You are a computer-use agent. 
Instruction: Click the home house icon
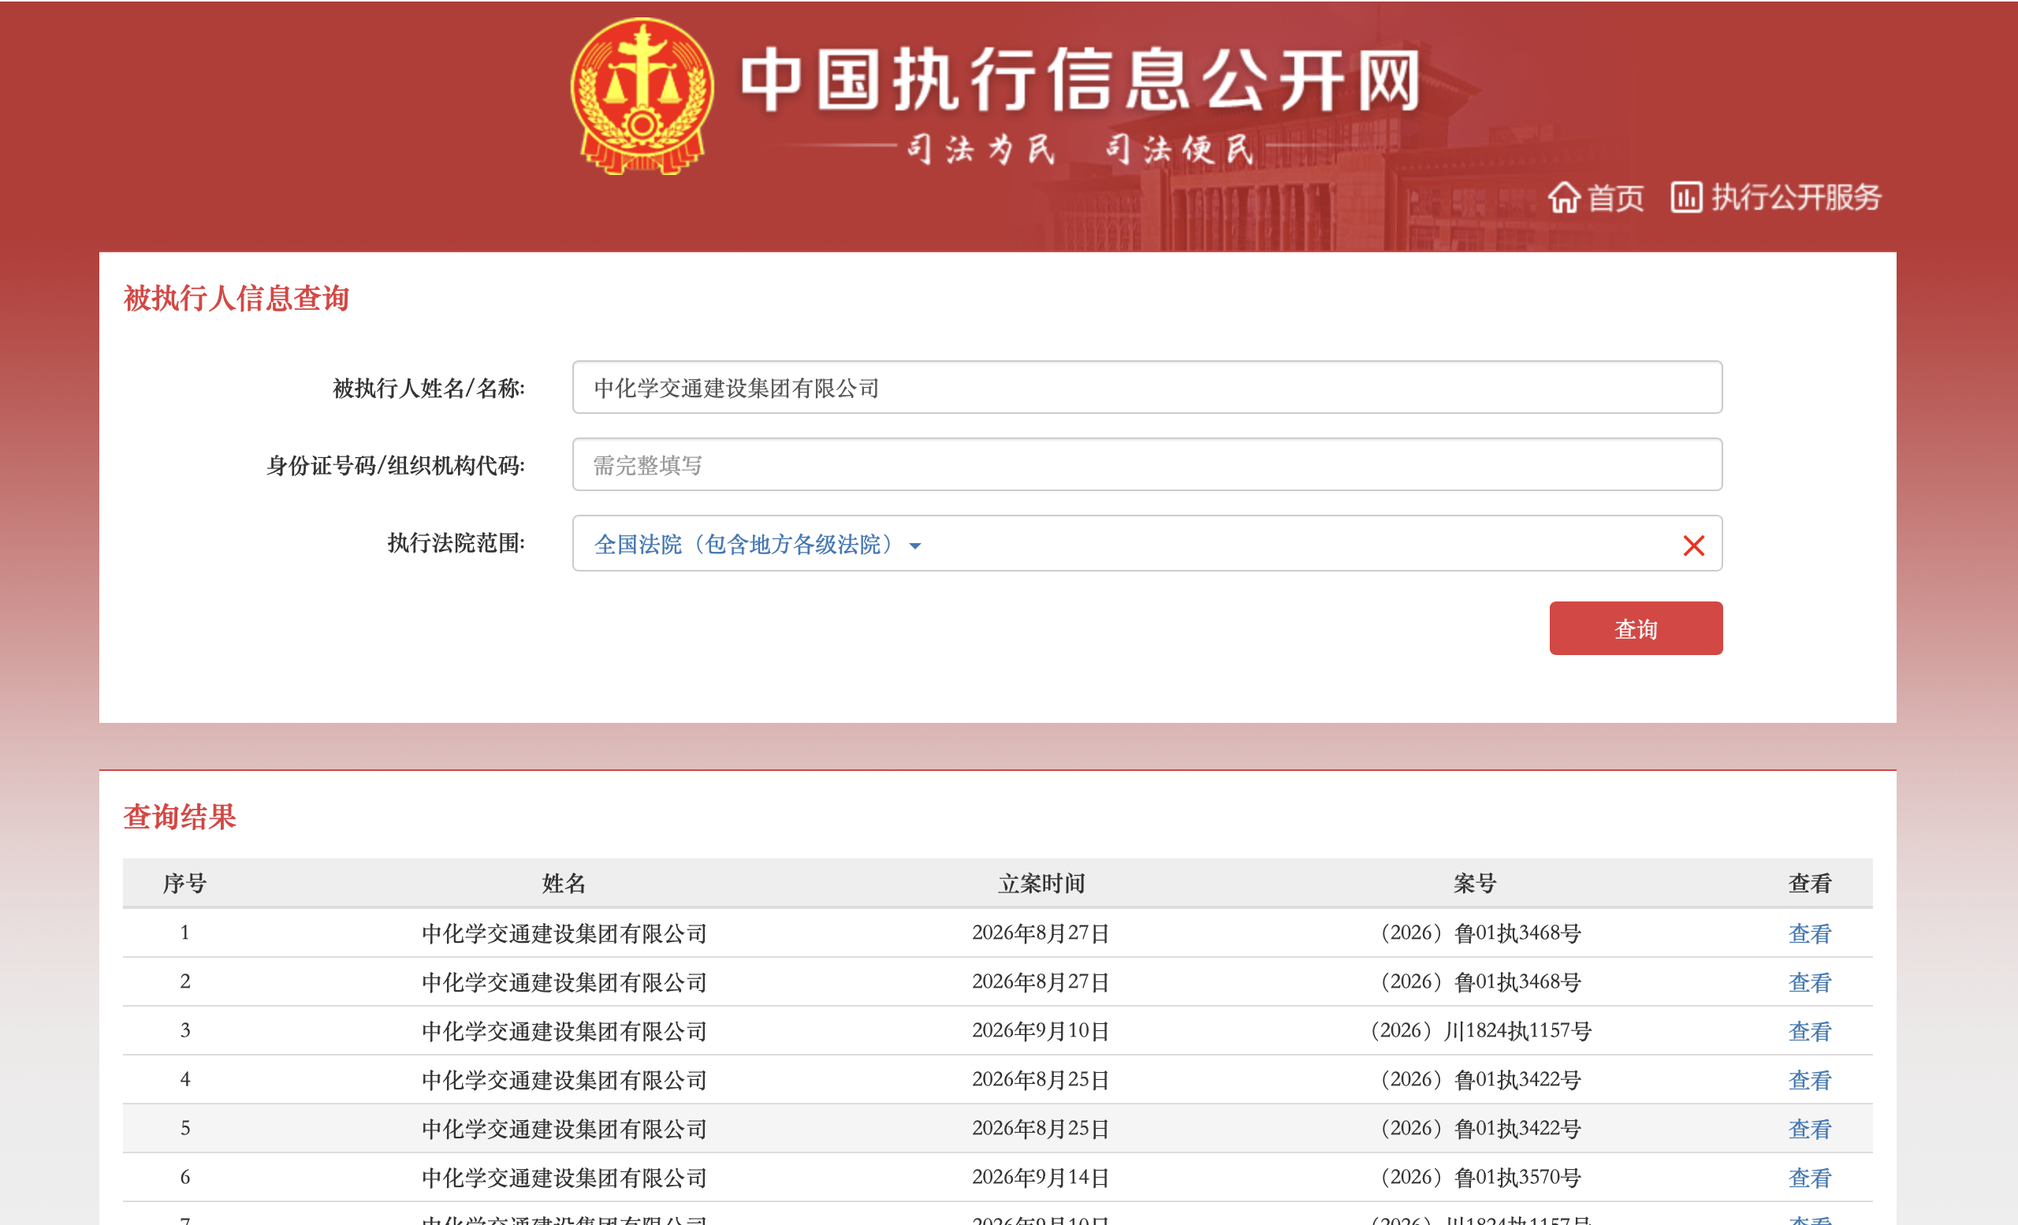pos(1563,197)
